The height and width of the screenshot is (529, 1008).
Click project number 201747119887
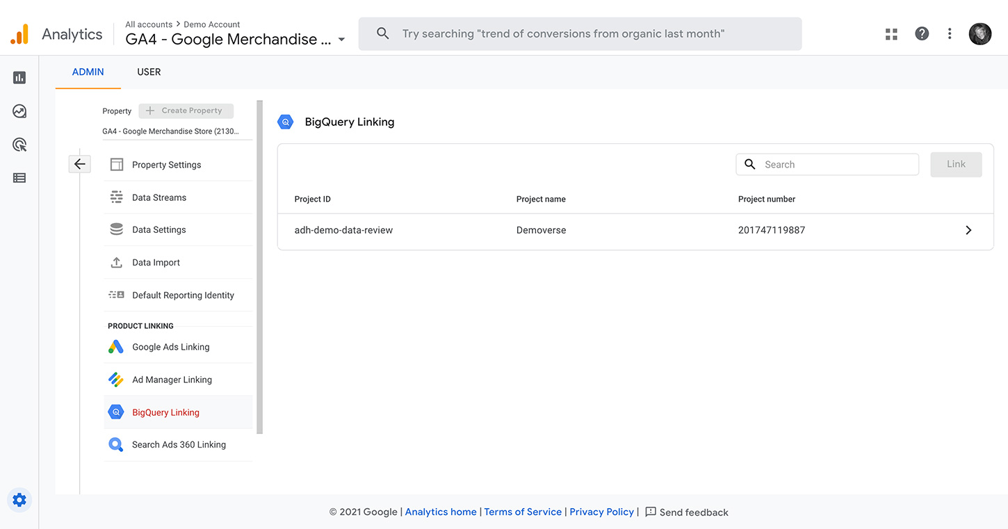coord(772,230)
